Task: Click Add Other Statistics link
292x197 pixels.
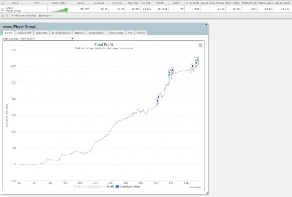Action: [x=24, y=15]
